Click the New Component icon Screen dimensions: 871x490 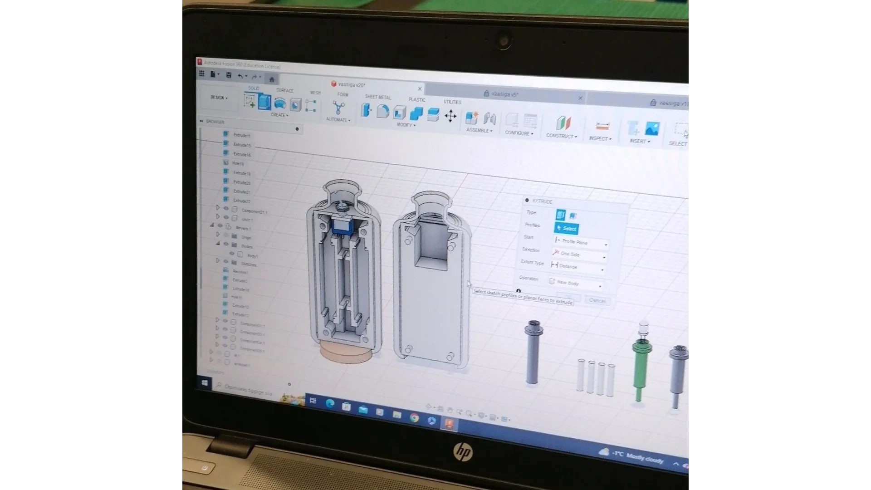[471, 118]
